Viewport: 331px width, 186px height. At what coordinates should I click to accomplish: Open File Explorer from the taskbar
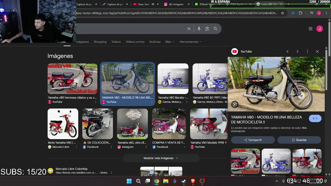(x=166, y=181)
